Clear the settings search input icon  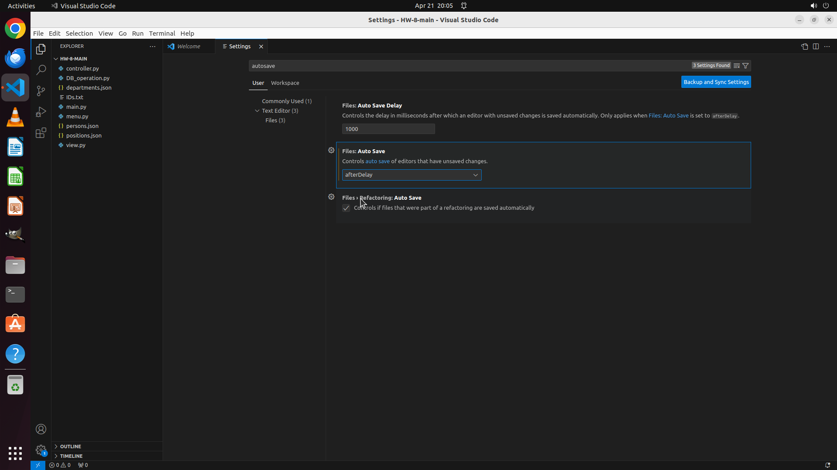737,66
